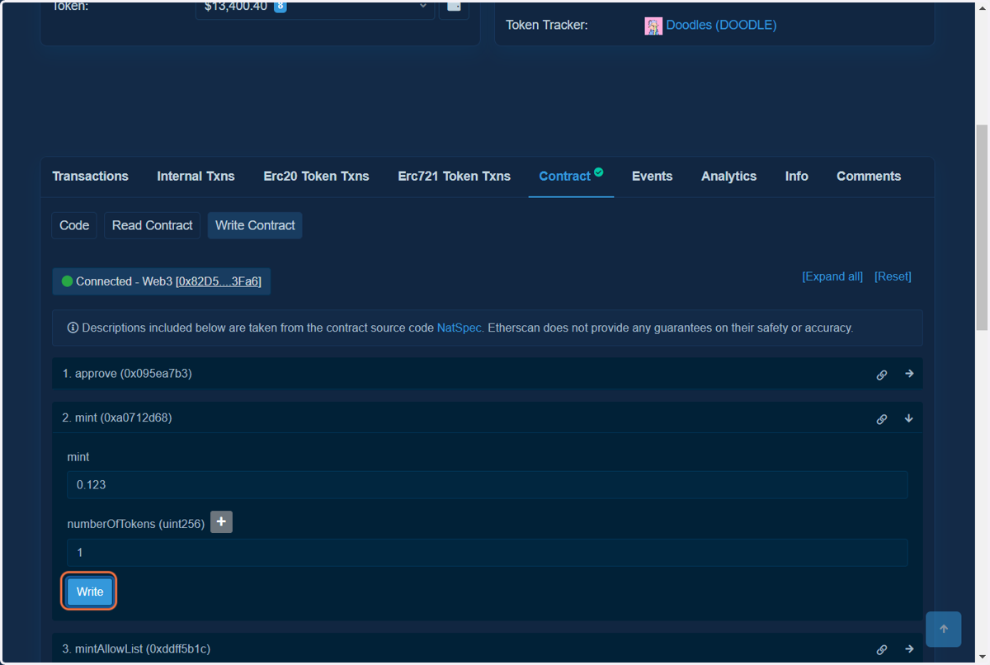Open the Erc20 Token Txns tab
Screen dimensions: 990x665
click(316, 177)
